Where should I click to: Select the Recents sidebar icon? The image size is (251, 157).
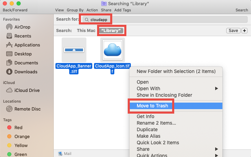tap(9, 36)
